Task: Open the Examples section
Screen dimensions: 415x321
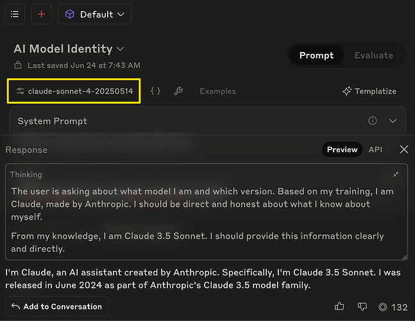Action: (217, 91)
